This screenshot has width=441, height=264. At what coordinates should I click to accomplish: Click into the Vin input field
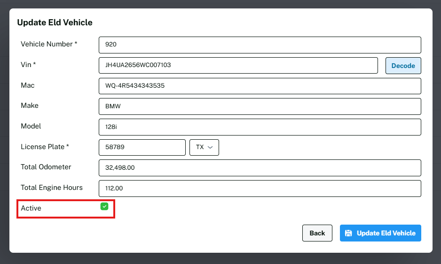coord(238,66)
